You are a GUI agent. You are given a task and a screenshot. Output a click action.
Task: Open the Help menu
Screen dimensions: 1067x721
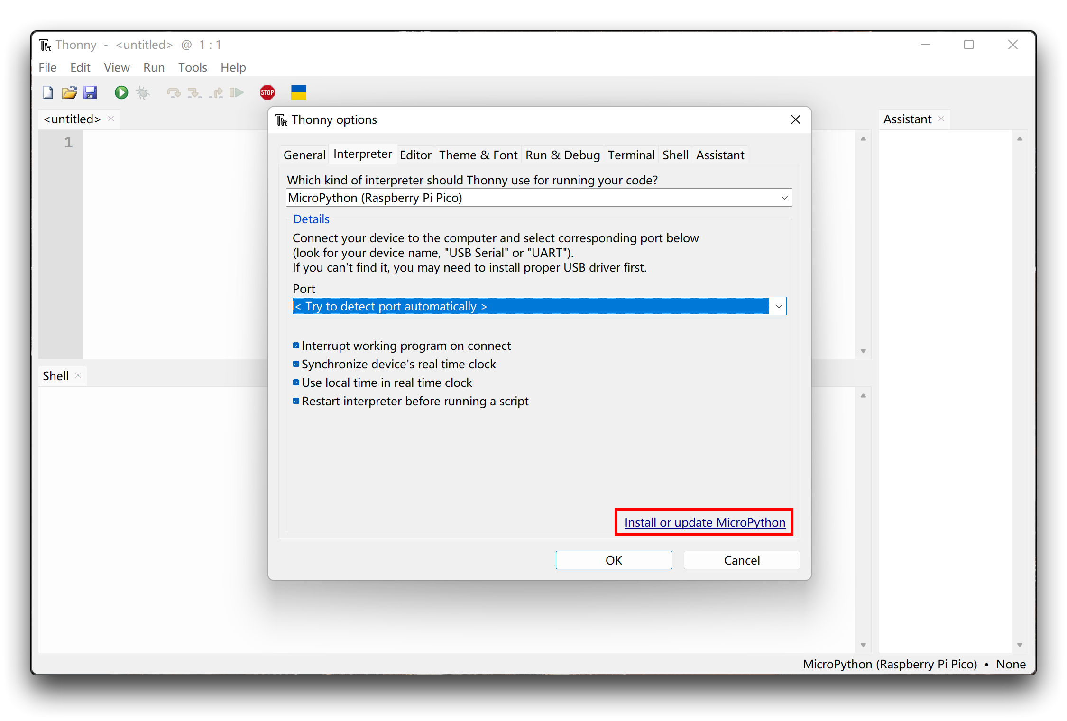[x=233, y=67]
